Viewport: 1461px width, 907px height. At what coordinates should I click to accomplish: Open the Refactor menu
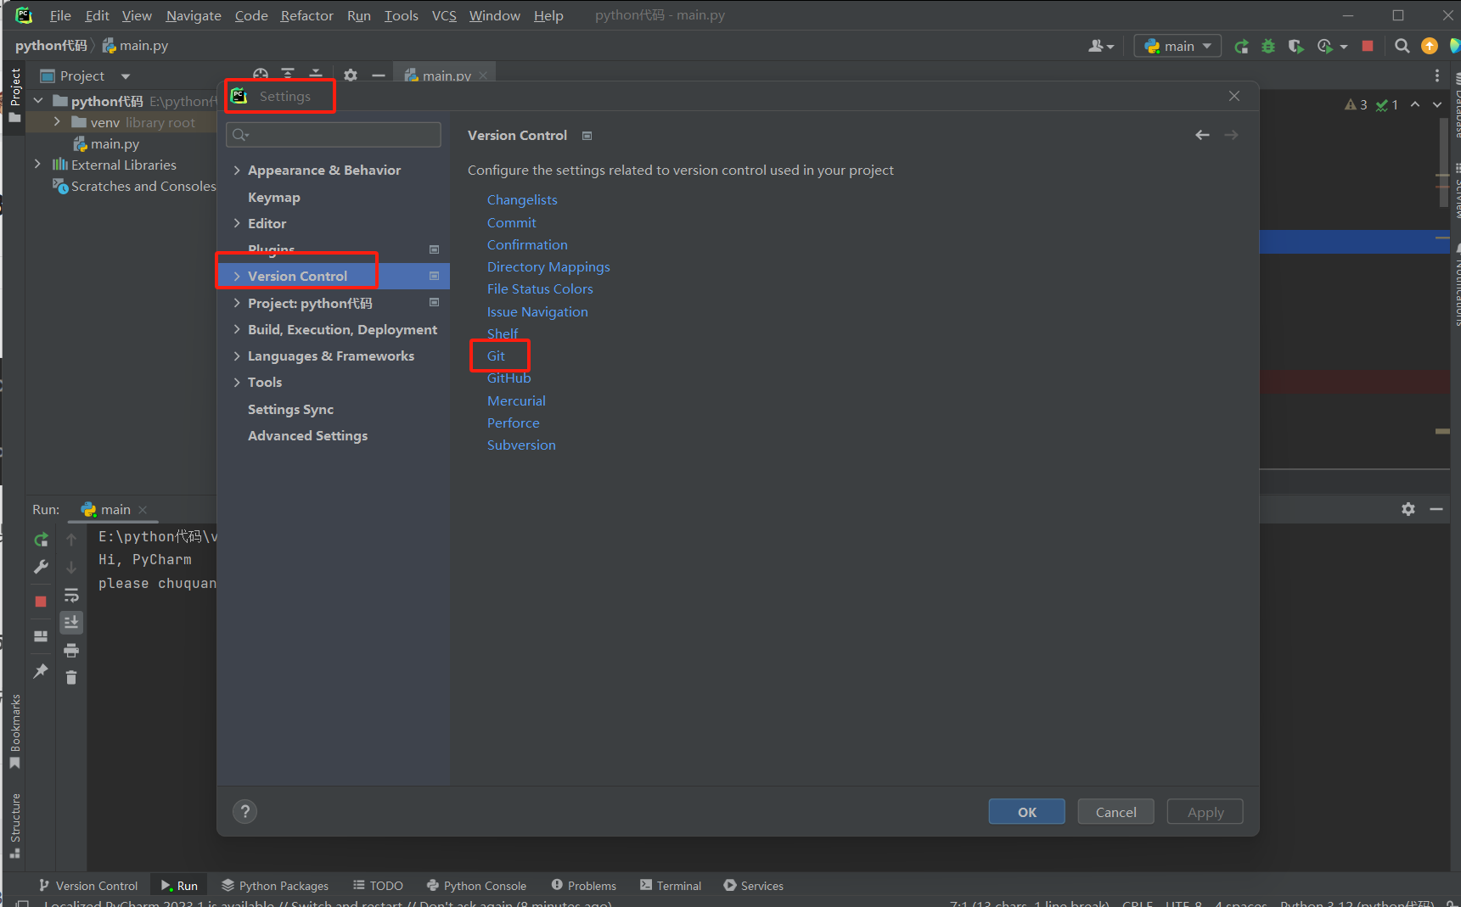[x=306, y=15]
